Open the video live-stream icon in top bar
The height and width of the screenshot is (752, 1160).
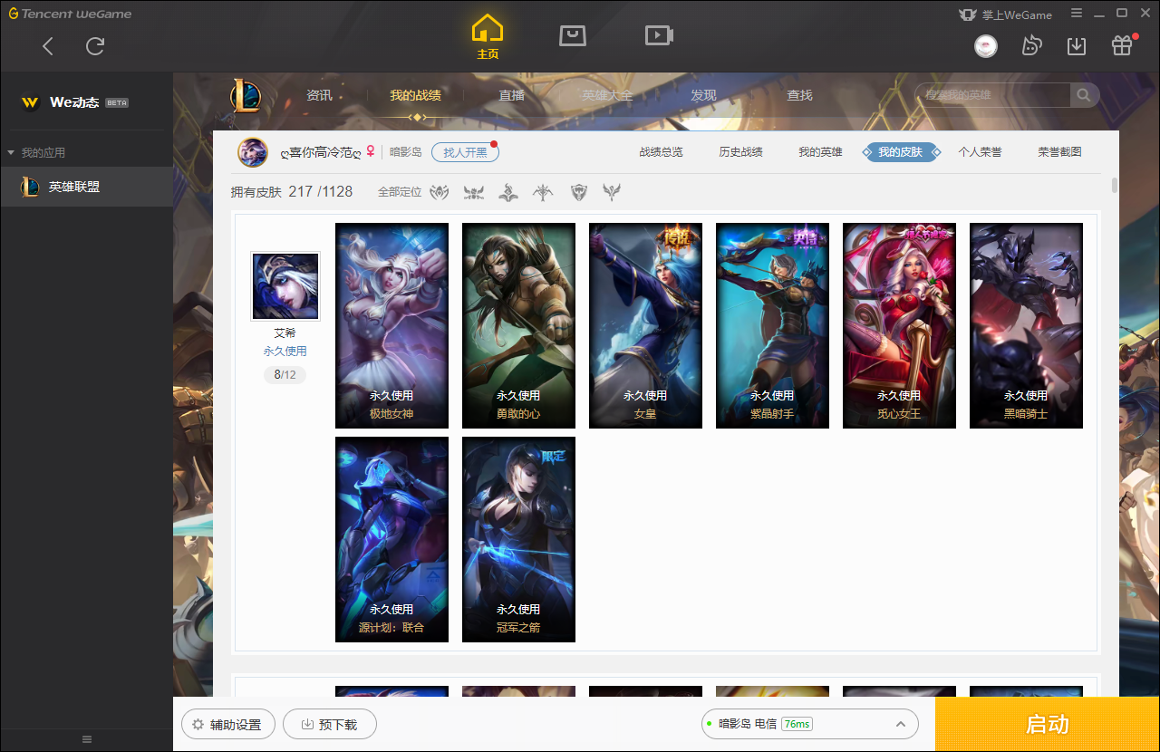click(x=659, y=35)
